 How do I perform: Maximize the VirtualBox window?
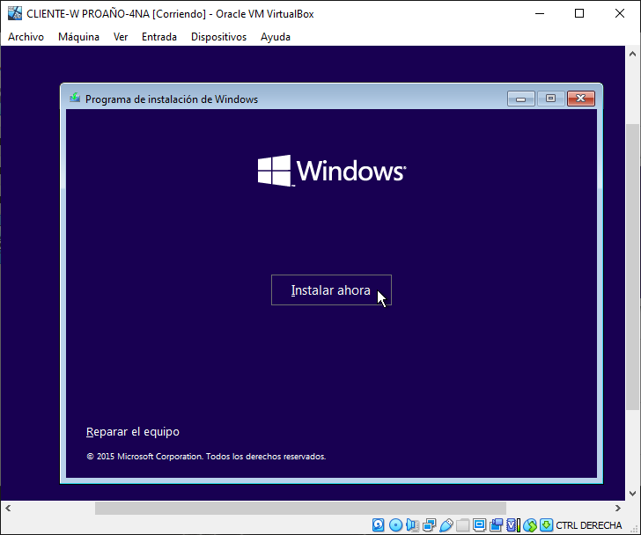pos(578,13)
